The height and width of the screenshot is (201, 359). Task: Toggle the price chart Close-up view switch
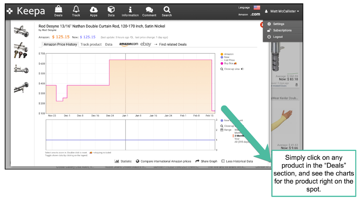(242, 69)
